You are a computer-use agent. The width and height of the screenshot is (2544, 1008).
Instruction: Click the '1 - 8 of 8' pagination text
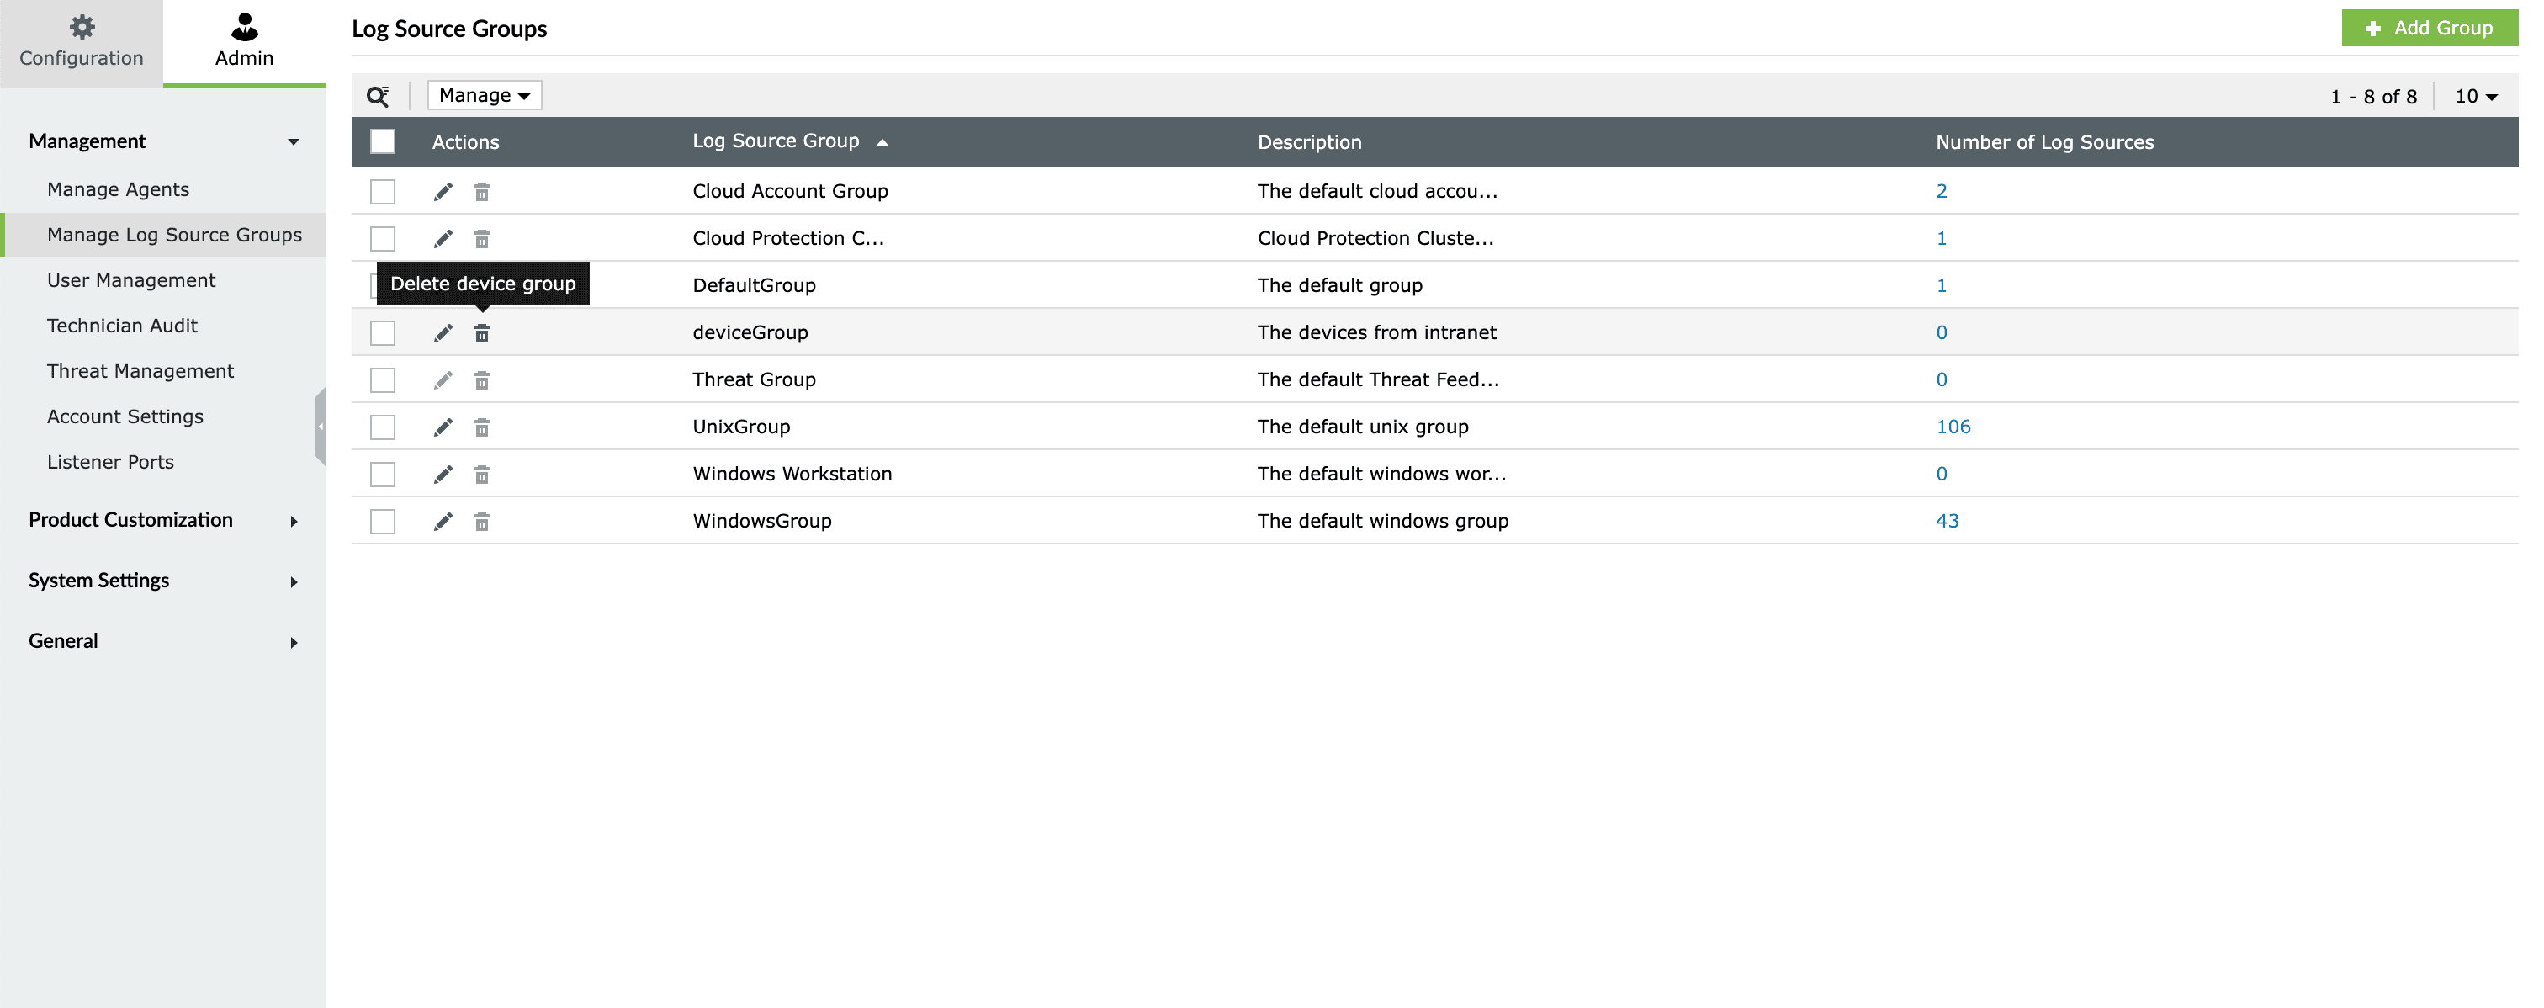tap(2373, 97)
